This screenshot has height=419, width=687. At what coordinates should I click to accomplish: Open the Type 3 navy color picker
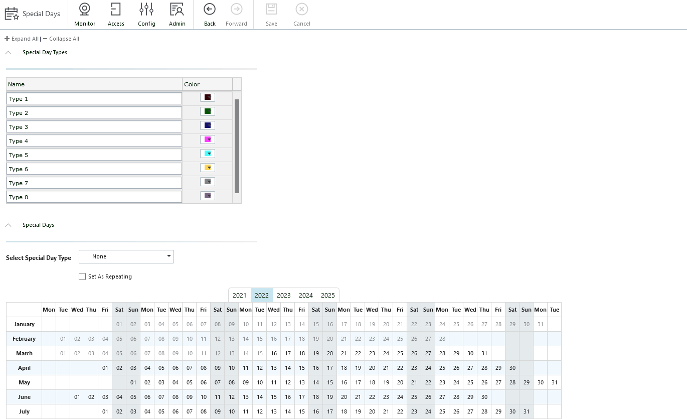[x=208, y=125]
